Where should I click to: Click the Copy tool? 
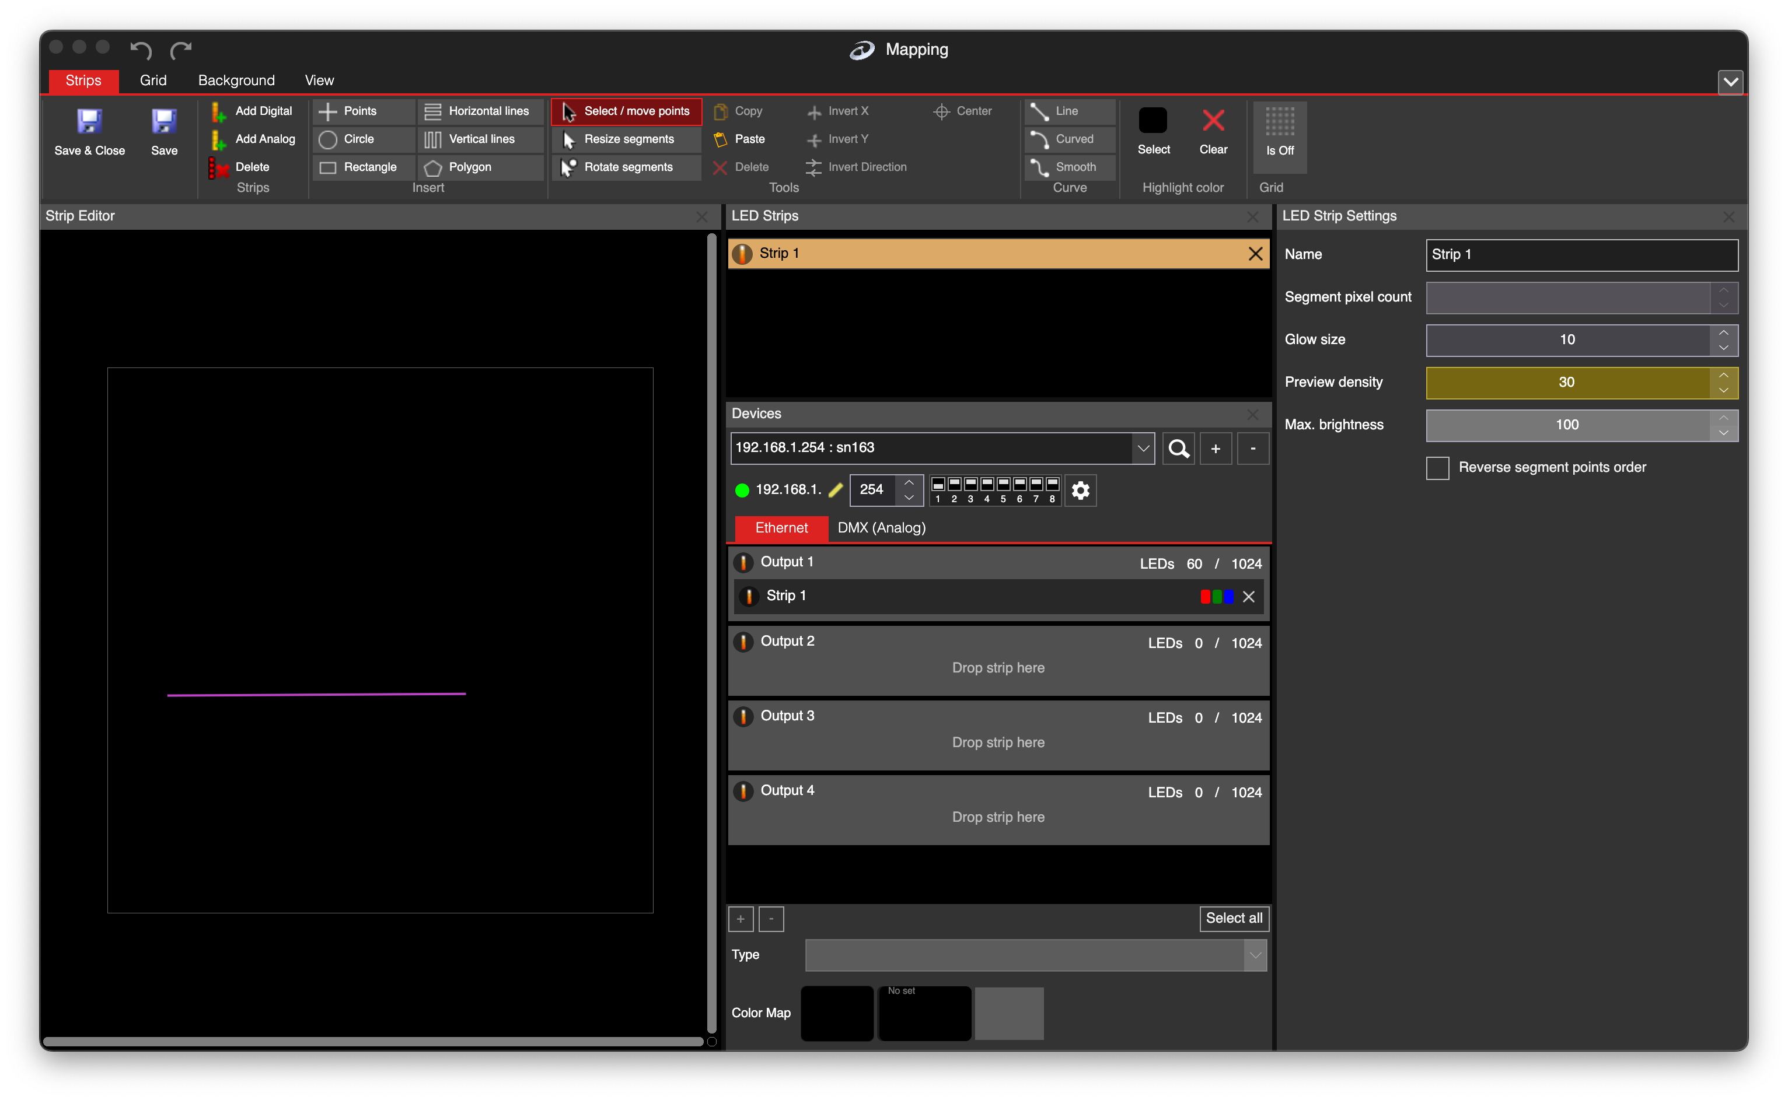click(738, 111)
